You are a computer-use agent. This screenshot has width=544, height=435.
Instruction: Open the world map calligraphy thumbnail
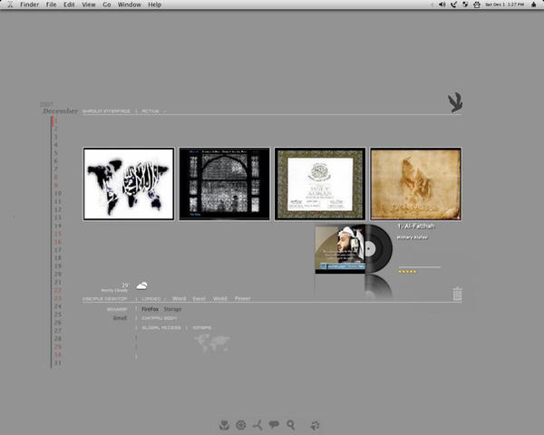point(129,184)
